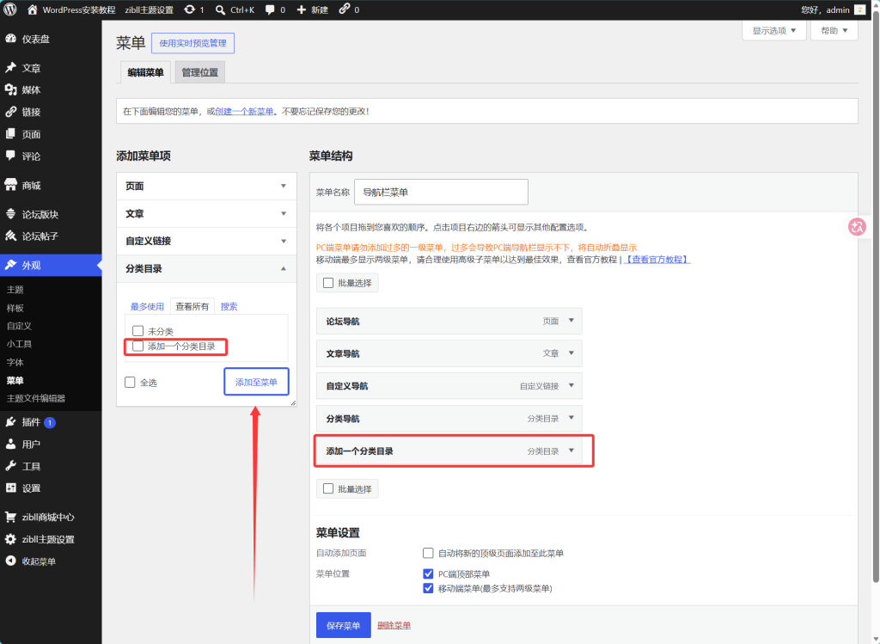Select the 搜索 category tab
This screenshot has width=880, height=644.
coord(229,307)
